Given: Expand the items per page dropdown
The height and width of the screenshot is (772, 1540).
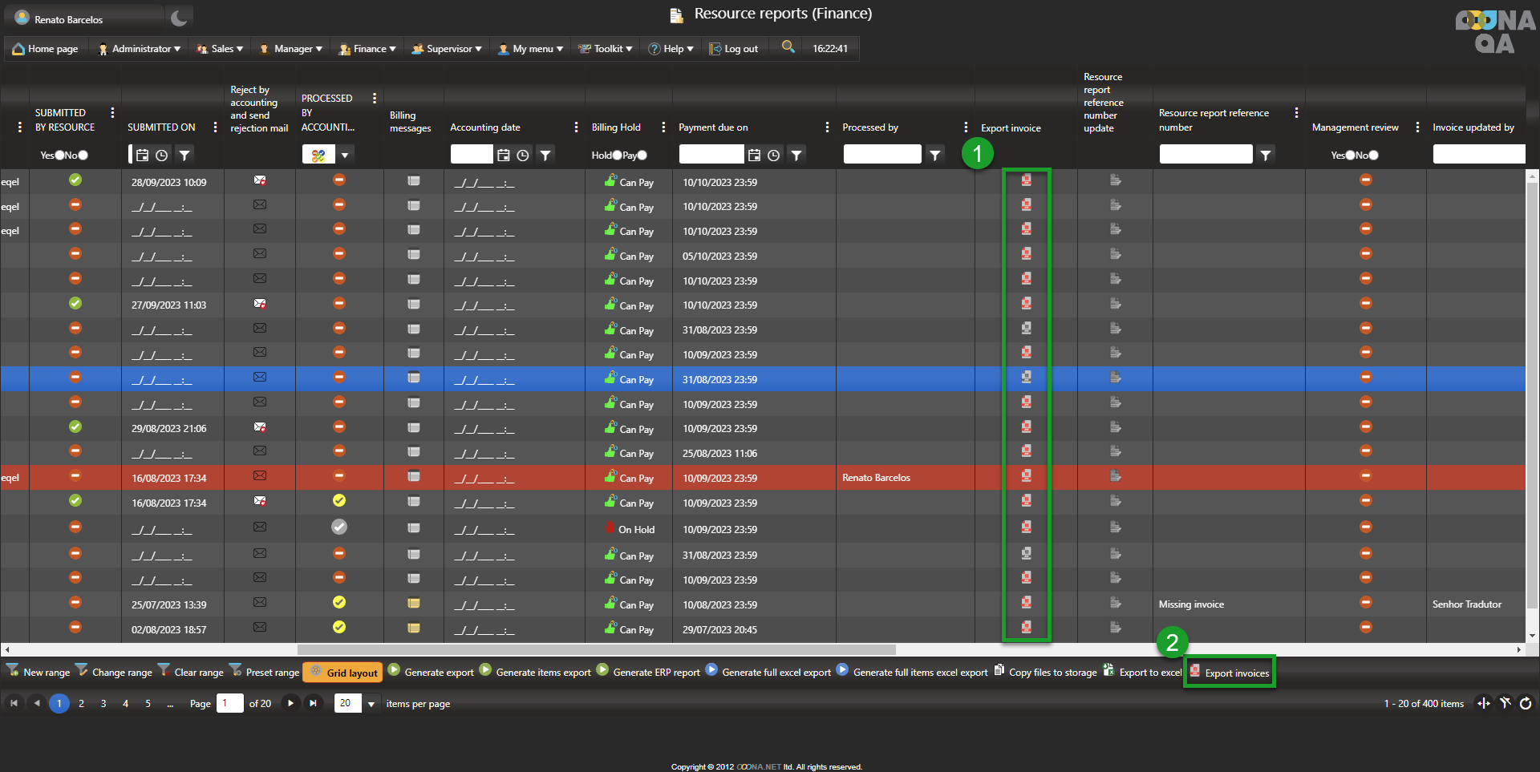Looking at the screenshot, I should pyautogui.click(x=371, y=704).
